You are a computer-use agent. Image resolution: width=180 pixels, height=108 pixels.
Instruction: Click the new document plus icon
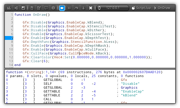[x=32, y=8]
